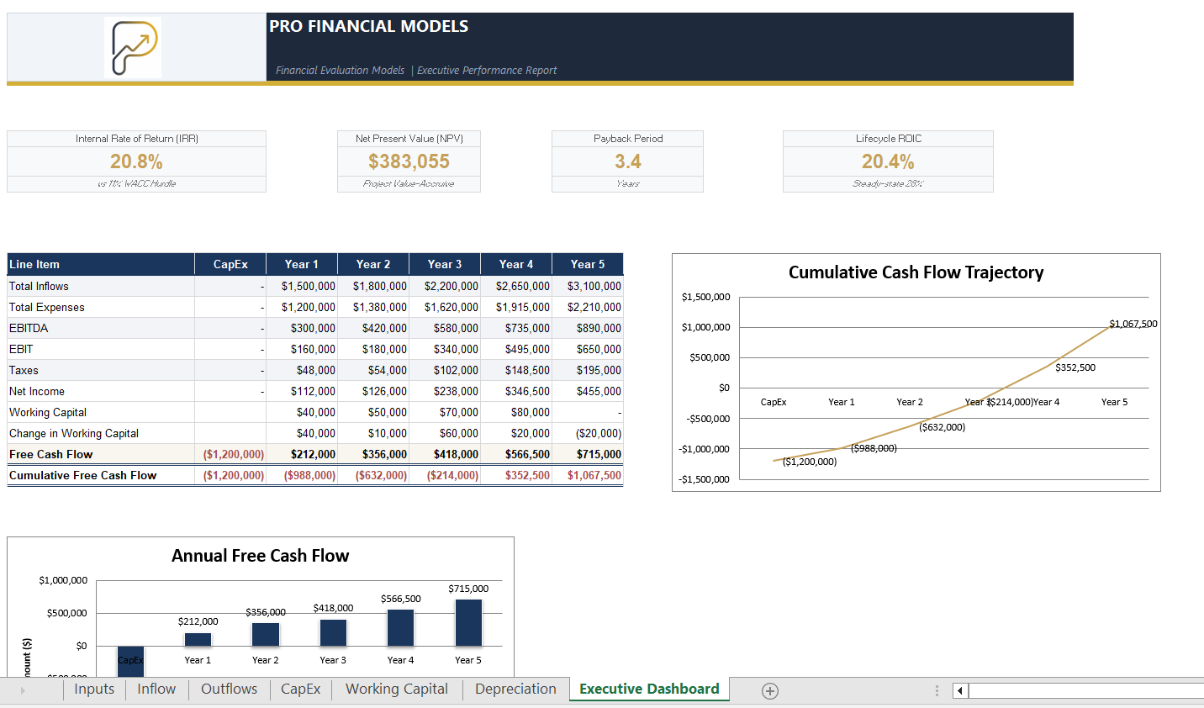The height and width of the screenshot is (708, 1204).
Task: Add a new sheet with plus icon
Action: 770,690
